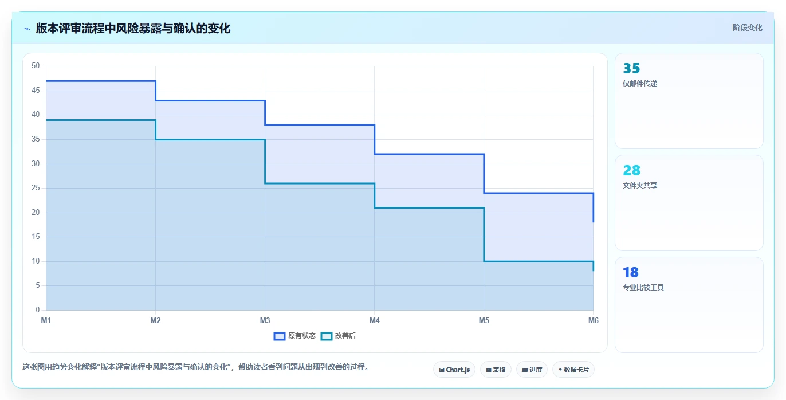786x400 pixels.
Task: Toggle the 原有状态 legend item
Action: click(294, 336)
